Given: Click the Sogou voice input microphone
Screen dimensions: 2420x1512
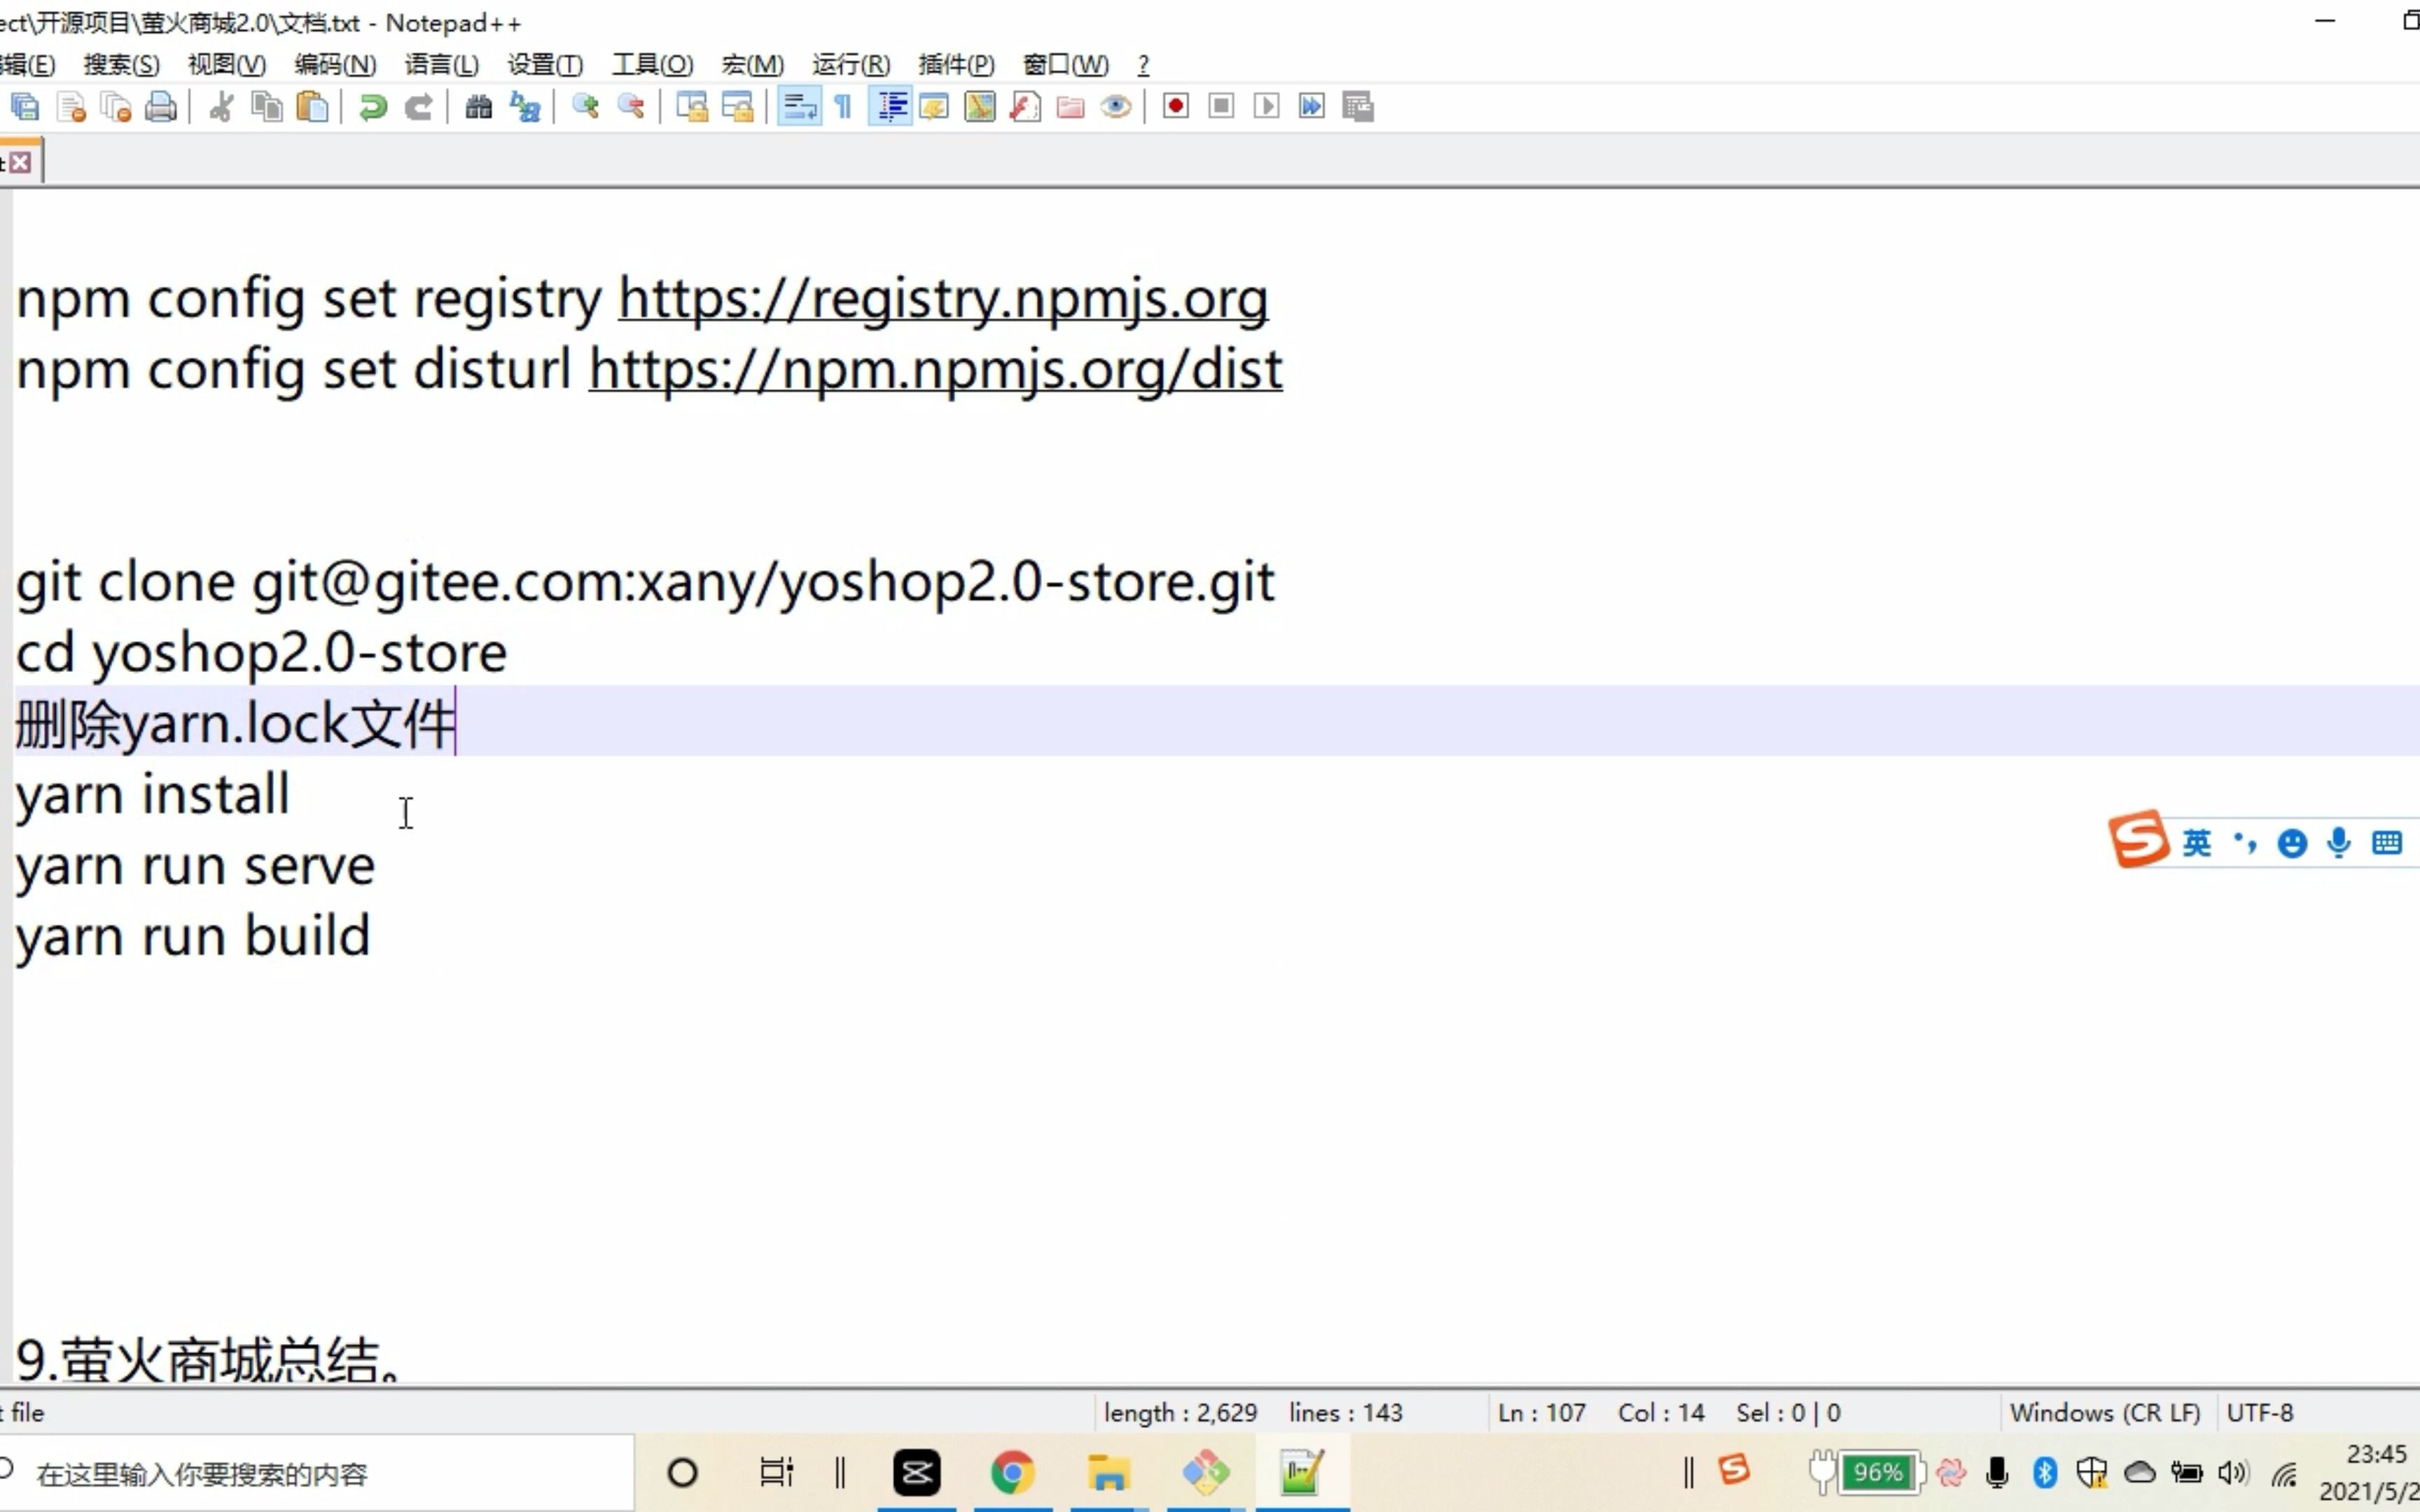Looking at the screenshot, I should tap(2338, 843).
